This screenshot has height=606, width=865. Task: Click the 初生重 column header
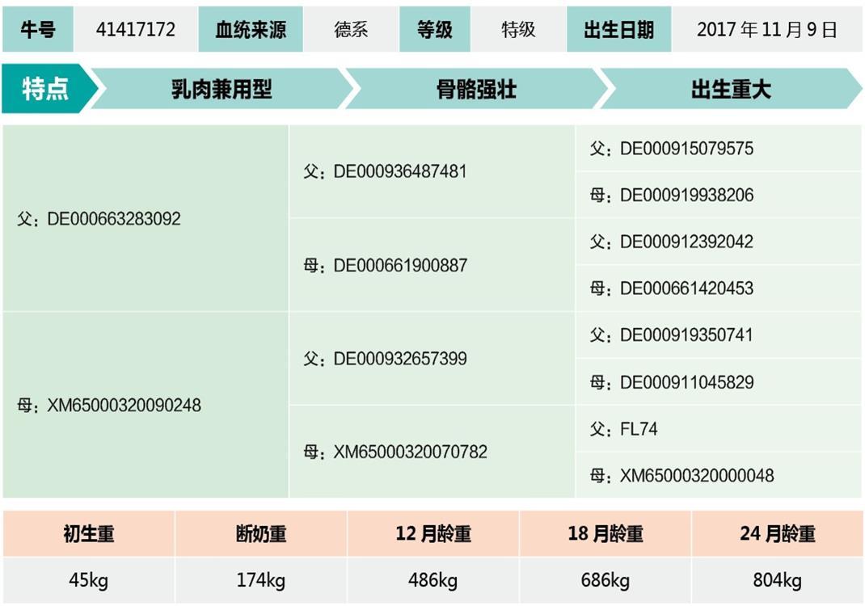pos(89,534)
